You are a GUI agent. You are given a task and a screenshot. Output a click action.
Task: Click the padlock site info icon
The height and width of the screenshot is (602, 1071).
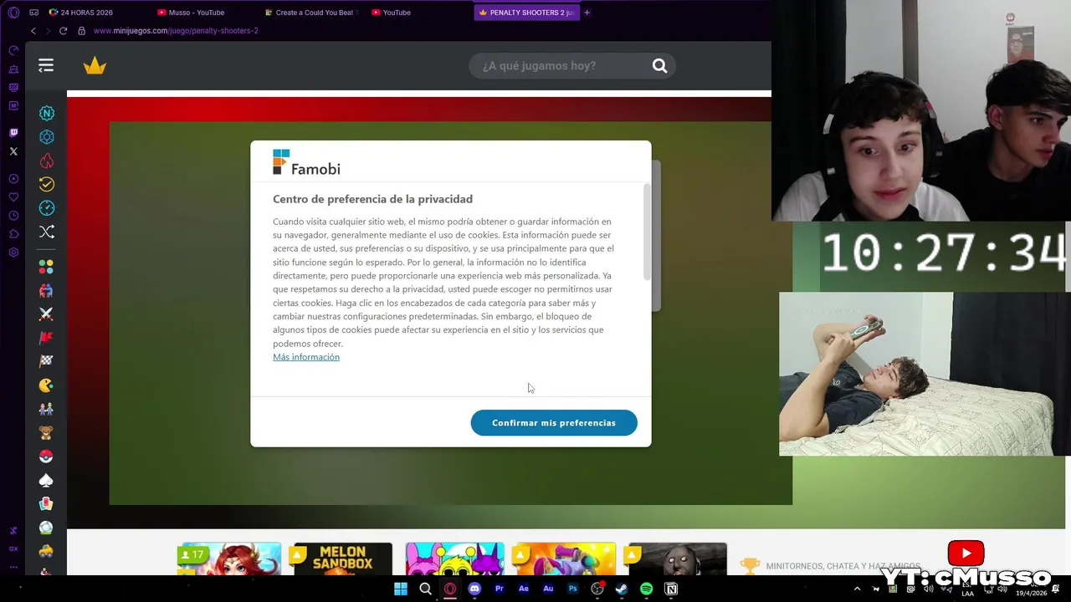click(x=81, y=31)
